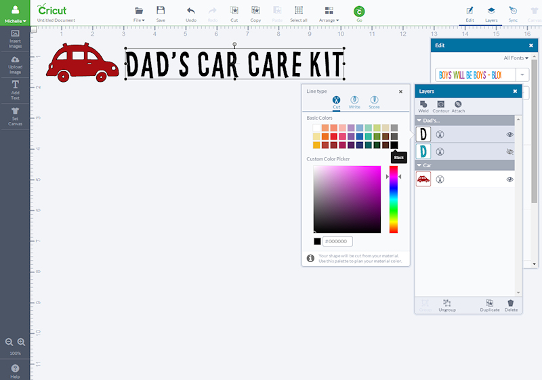Hide the Car layer

pos(510,180)
